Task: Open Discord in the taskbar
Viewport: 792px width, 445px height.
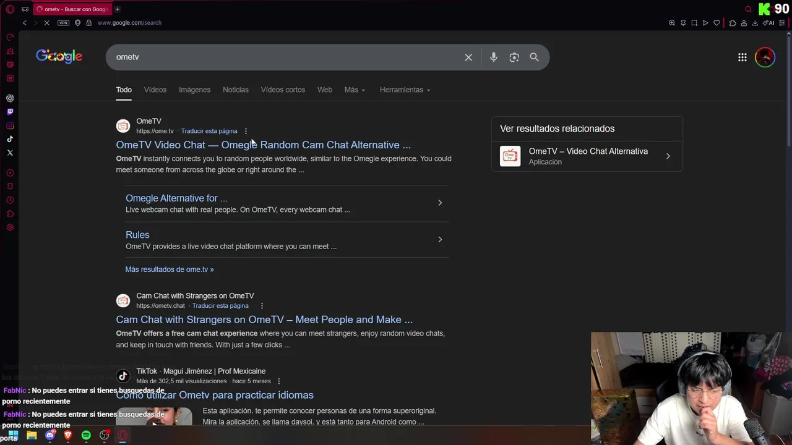Action: 50,435
